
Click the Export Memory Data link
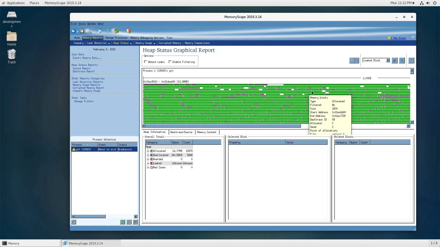(87, 58)
